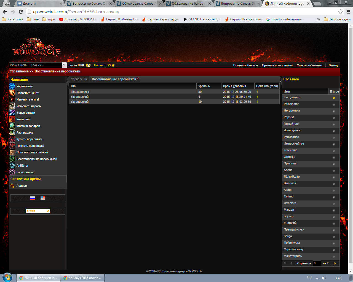Click the Бонус услуги icon
Image resolution: width=353 pixels, height=282 pixels.
(x=12, y=113)
